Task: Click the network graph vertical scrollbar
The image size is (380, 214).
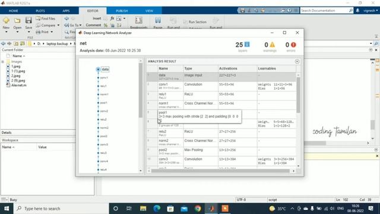Action: 140,90
